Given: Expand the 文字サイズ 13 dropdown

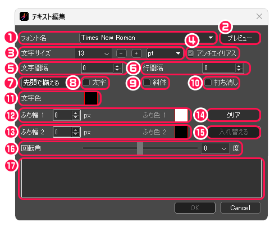Looking at the screenshot, I should [93, 53].
